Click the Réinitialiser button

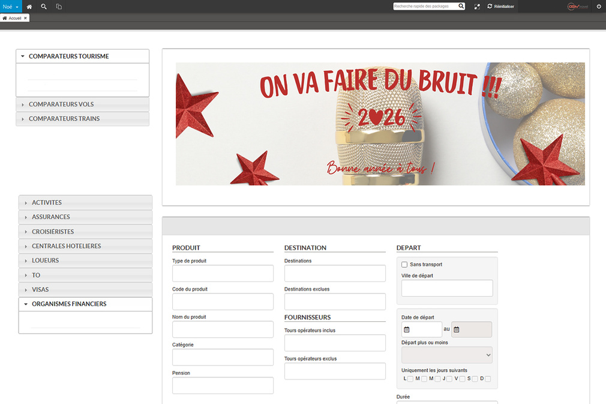coord(501,7)
